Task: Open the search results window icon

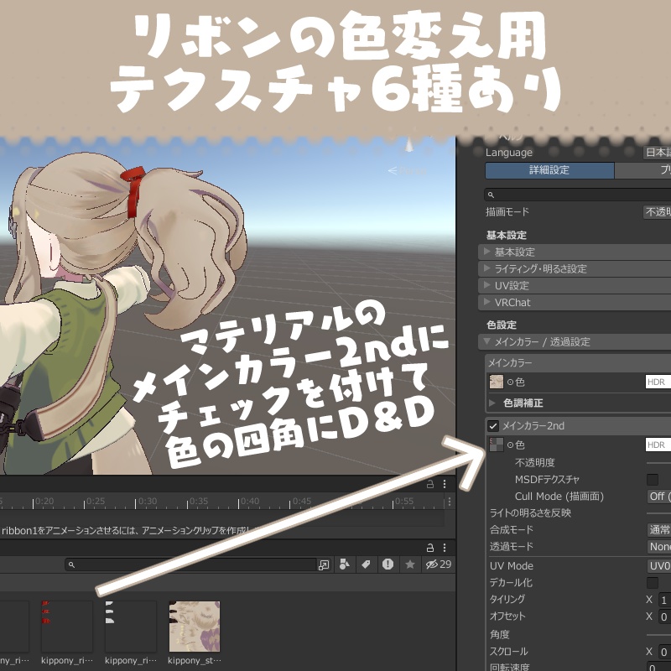Action: 325,564
